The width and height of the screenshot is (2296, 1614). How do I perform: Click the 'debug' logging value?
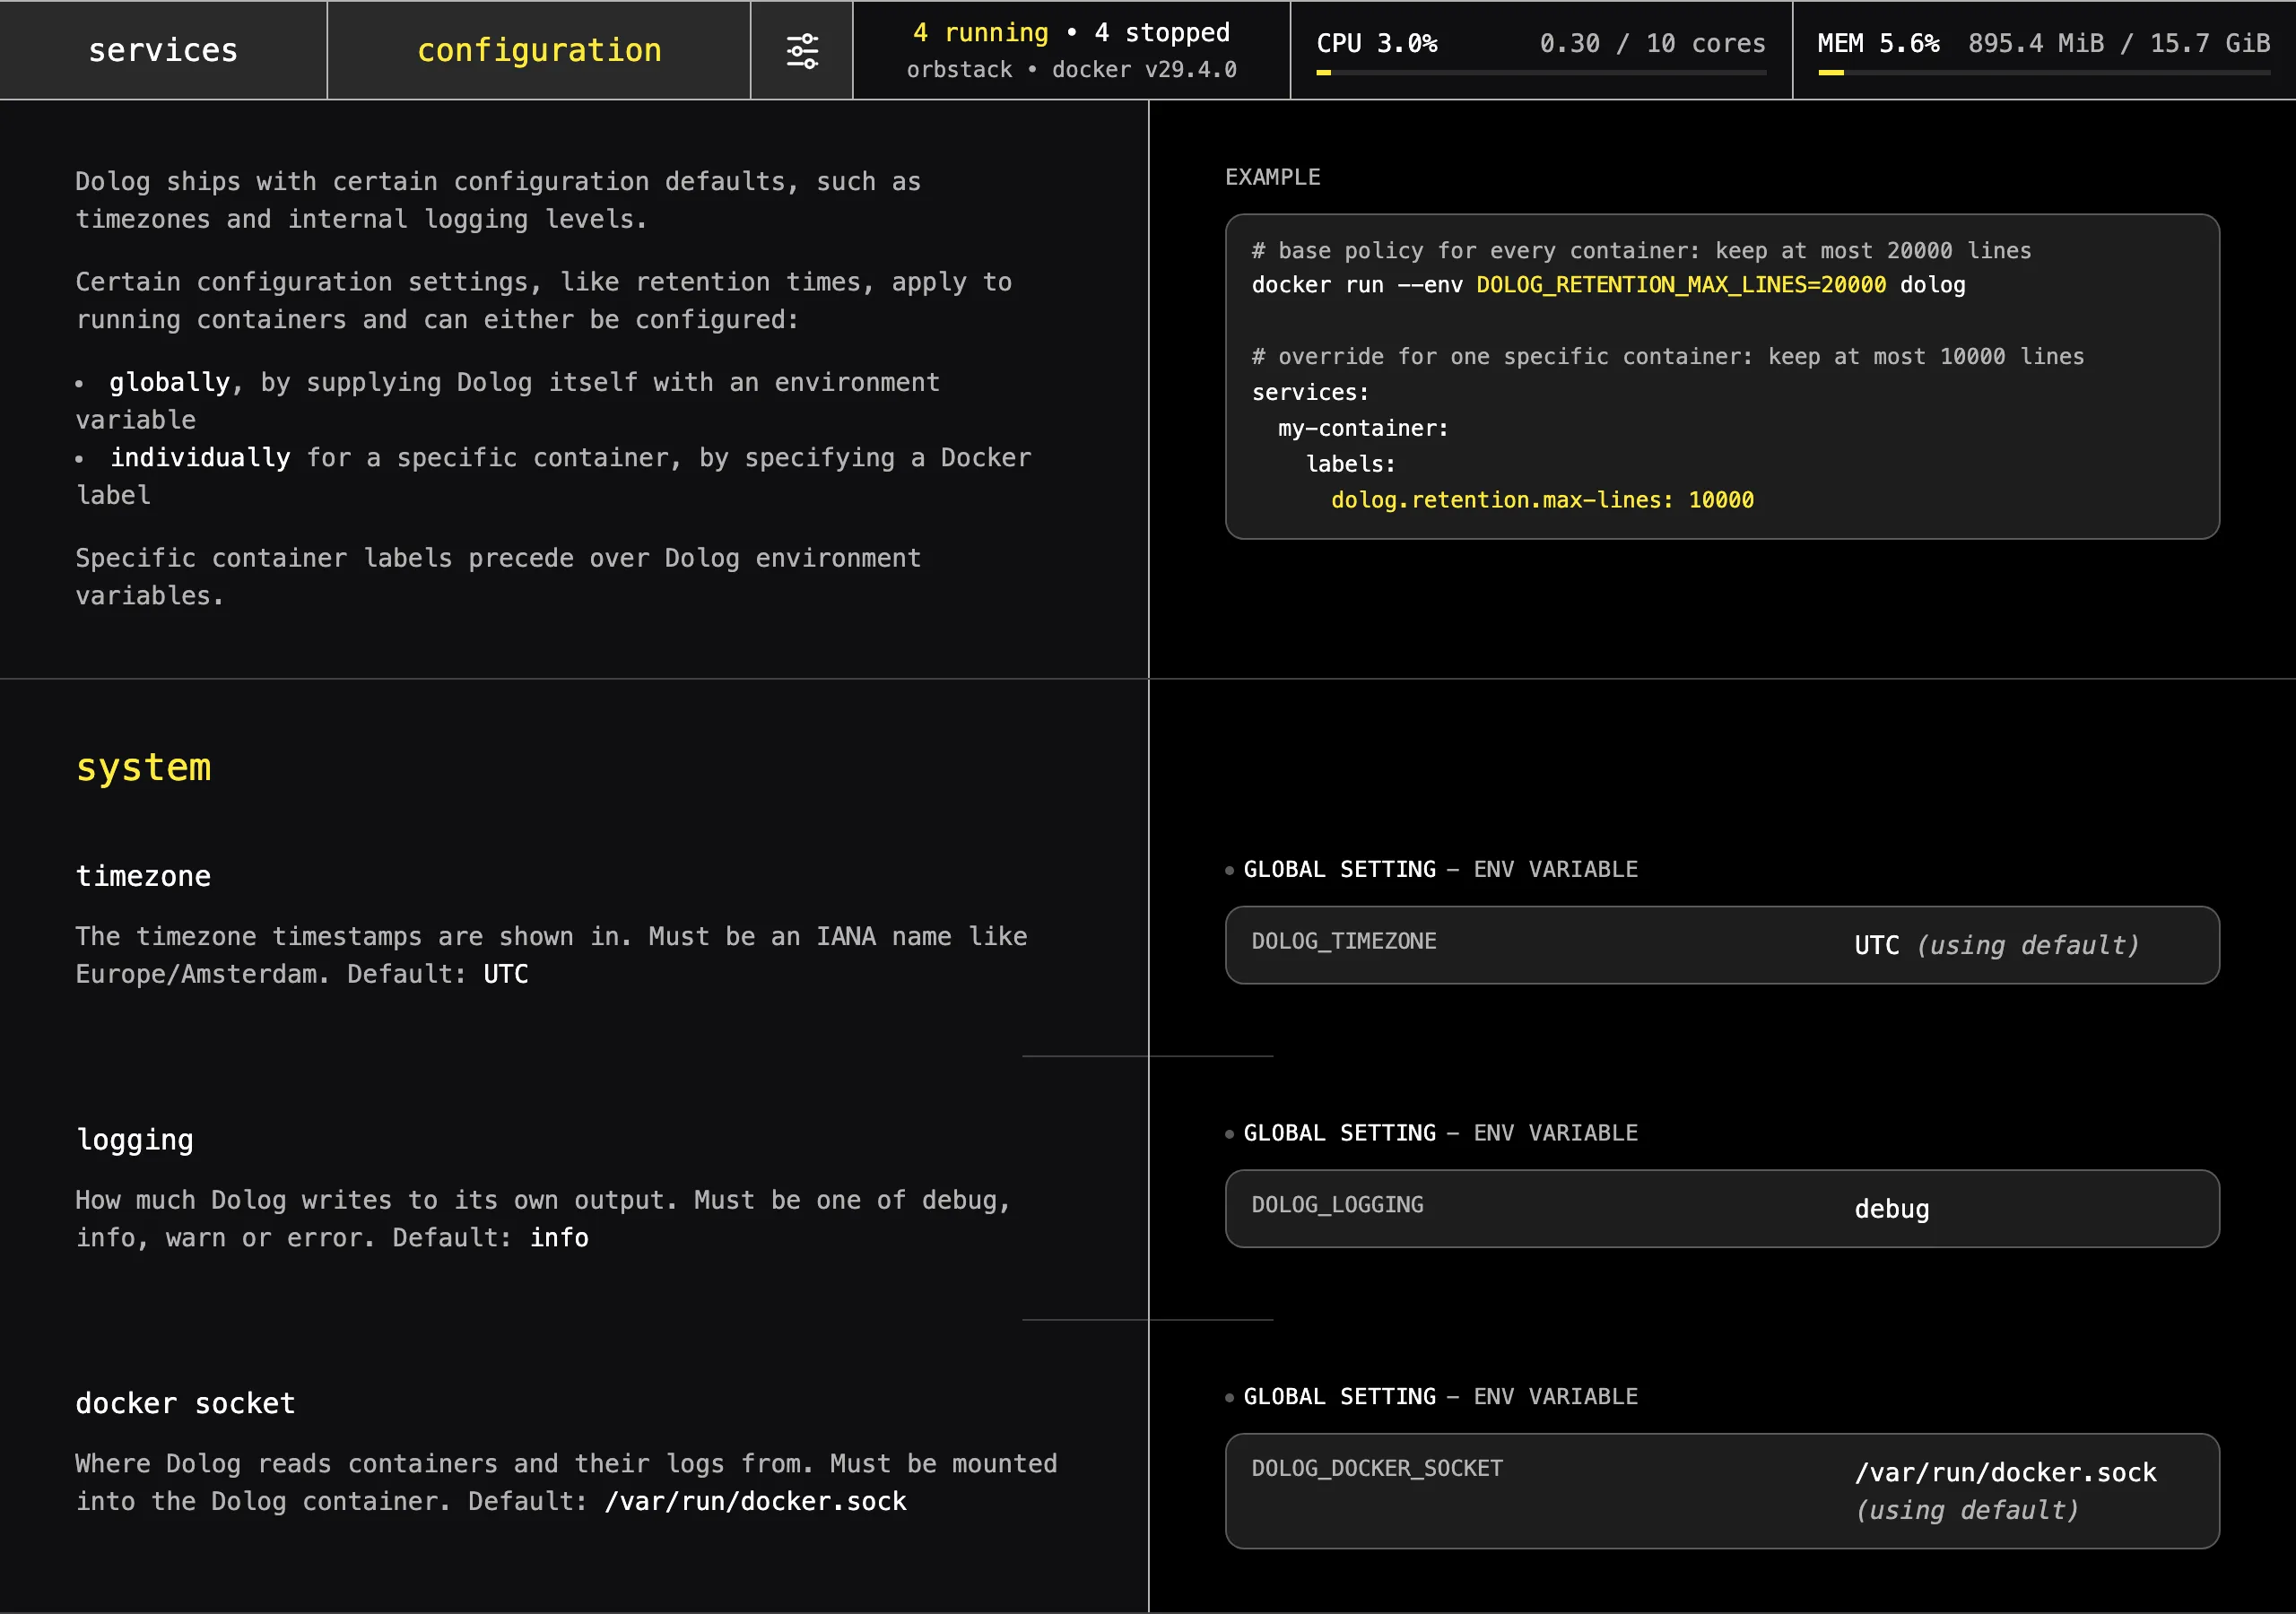[1892, 1209]
